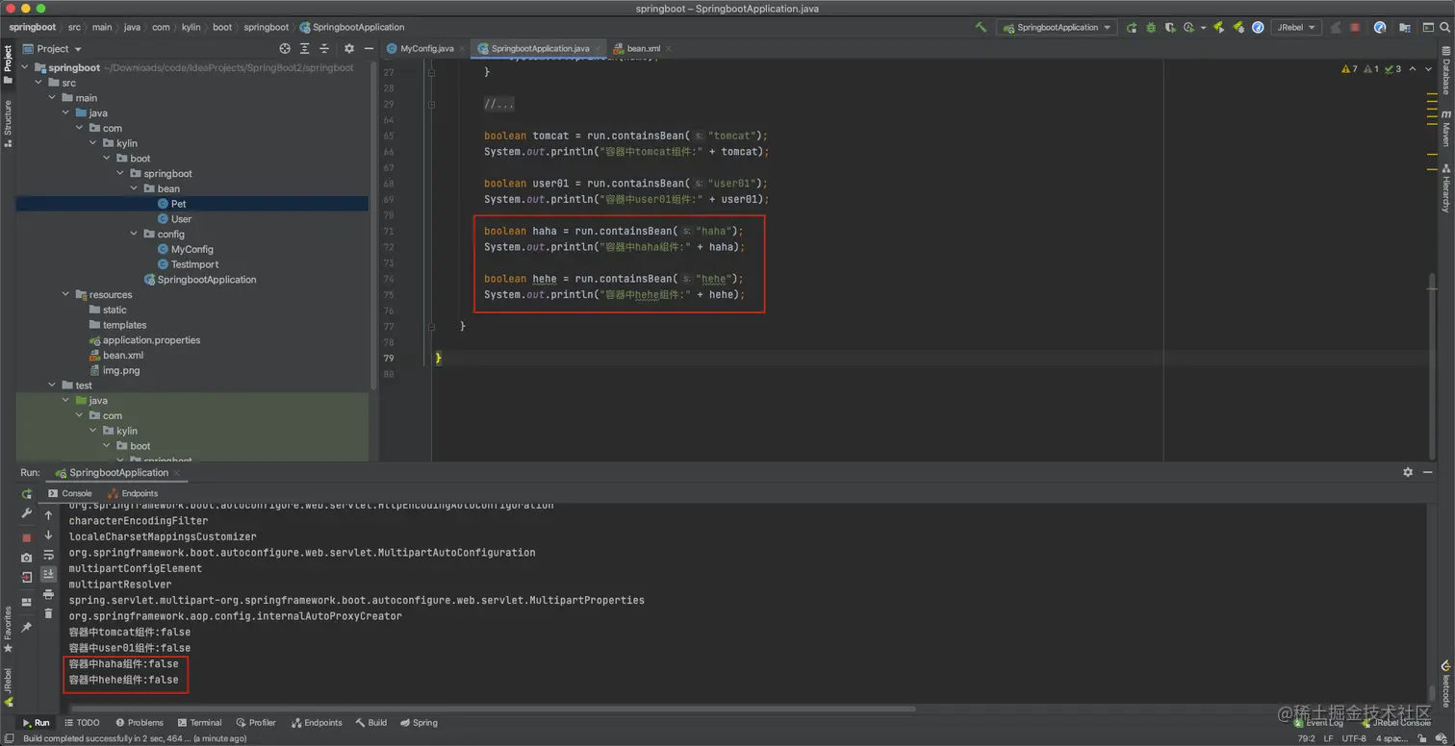
Task: Collapse the test folder node
Action: 52,385
